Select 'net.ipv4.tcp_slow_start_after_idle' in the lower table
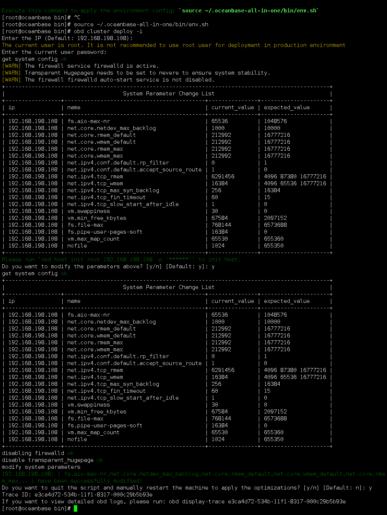 [123, 398]
